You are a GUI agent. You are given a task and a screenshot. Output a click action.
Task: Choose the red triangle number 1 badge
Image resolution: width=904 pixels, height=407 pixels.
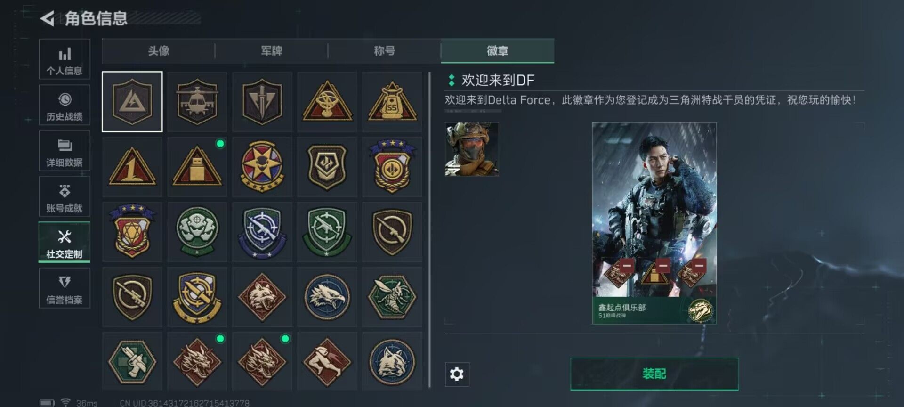click(132, 167)
